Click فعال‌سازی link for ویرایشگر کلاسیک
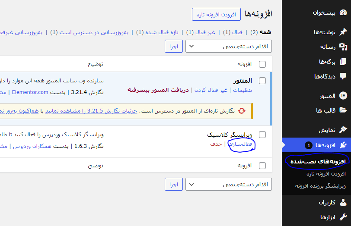This screenshot has width=351, height=226. tap(241, 144)
